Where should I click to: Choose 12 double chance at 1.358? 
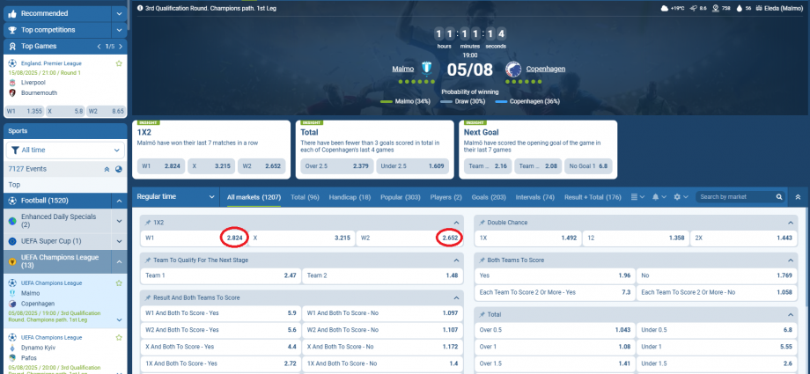636,238
